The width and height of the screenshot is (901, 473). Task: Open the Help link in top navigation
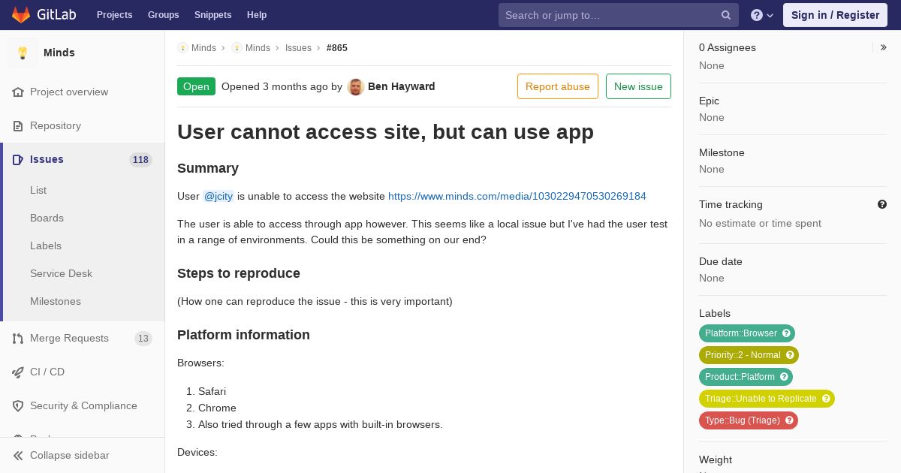(257, 15)
